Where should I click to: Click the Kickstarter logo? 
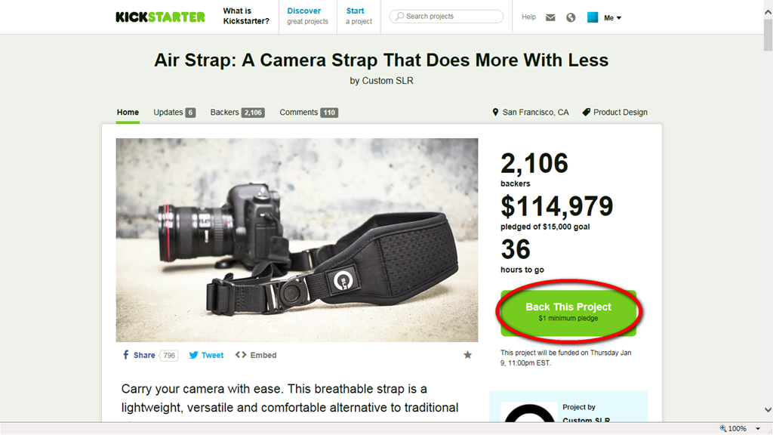(160, 17)
